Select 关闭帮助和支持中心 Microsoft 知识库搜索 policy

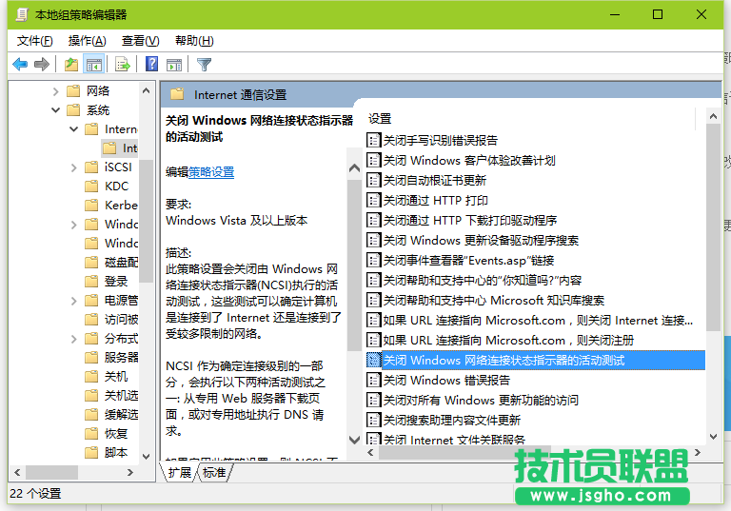point(494,301)
